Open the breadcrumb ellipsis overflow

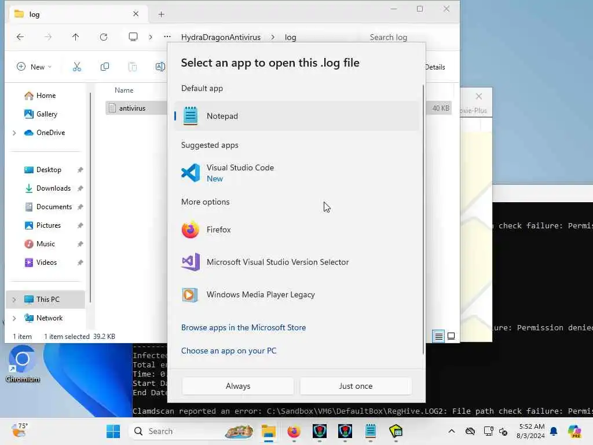[167, 37]
